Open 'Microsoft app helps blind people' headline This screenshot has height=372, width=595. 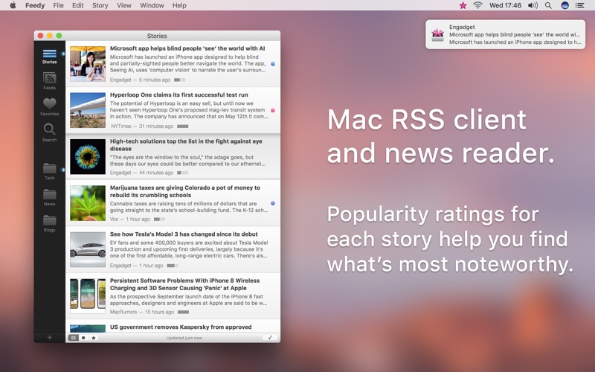187,48
